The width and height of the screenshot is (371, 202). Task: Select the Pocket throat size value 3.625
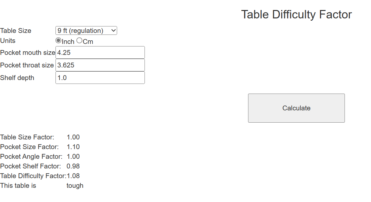click(100, 65)
